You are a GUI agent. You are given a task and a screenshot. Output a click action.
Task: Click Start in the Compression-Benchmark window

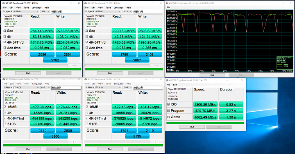click(212, 75)
